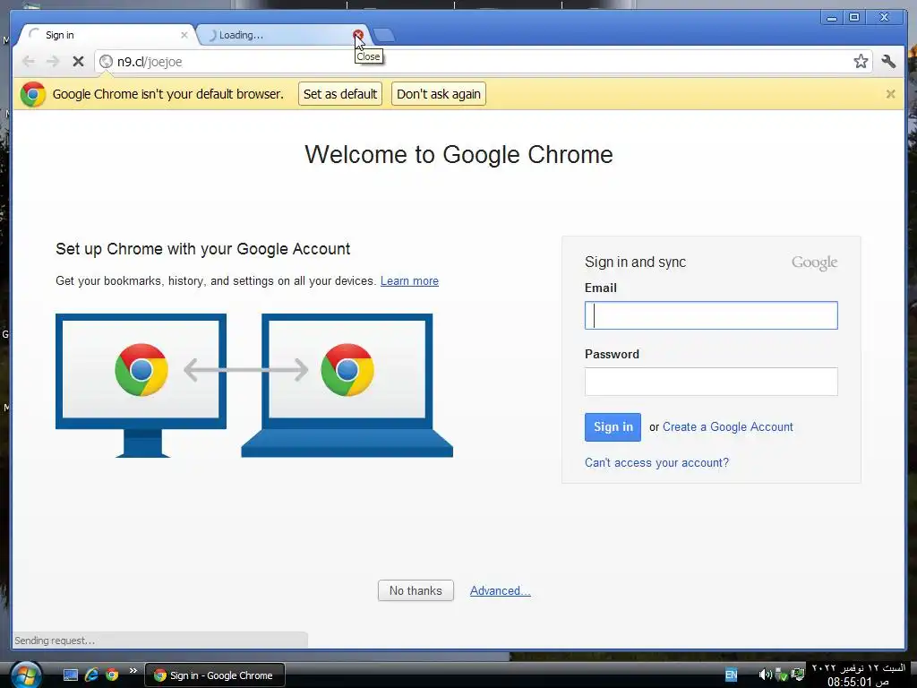917x688 pixels.
Task: Click the Sending request status text
Action: 55,641
